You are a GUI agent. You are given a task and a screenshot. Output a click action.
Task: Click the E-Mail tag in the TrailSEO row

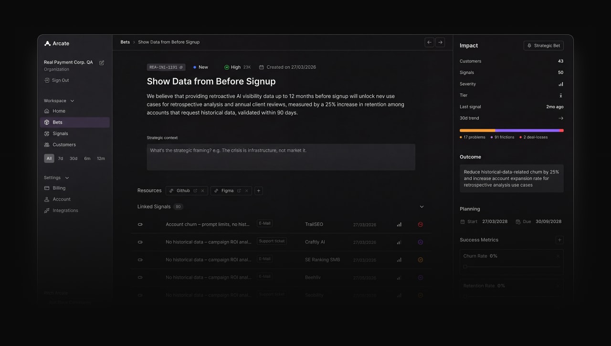coord(265,223)
